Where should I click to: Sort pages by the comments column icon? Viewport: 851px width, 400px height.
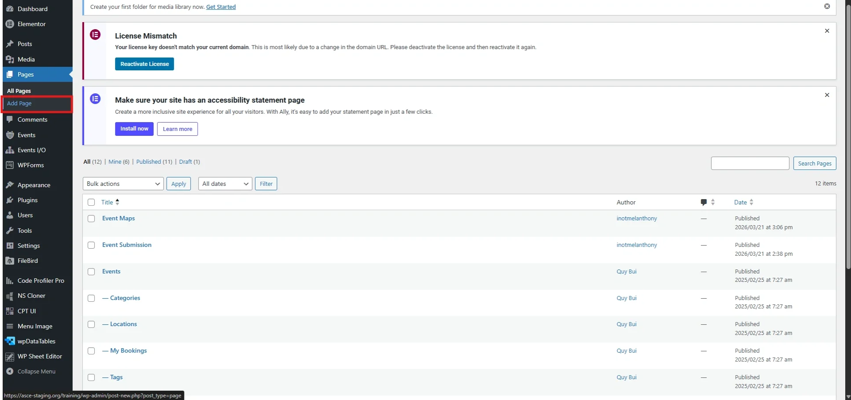(708, 202)
